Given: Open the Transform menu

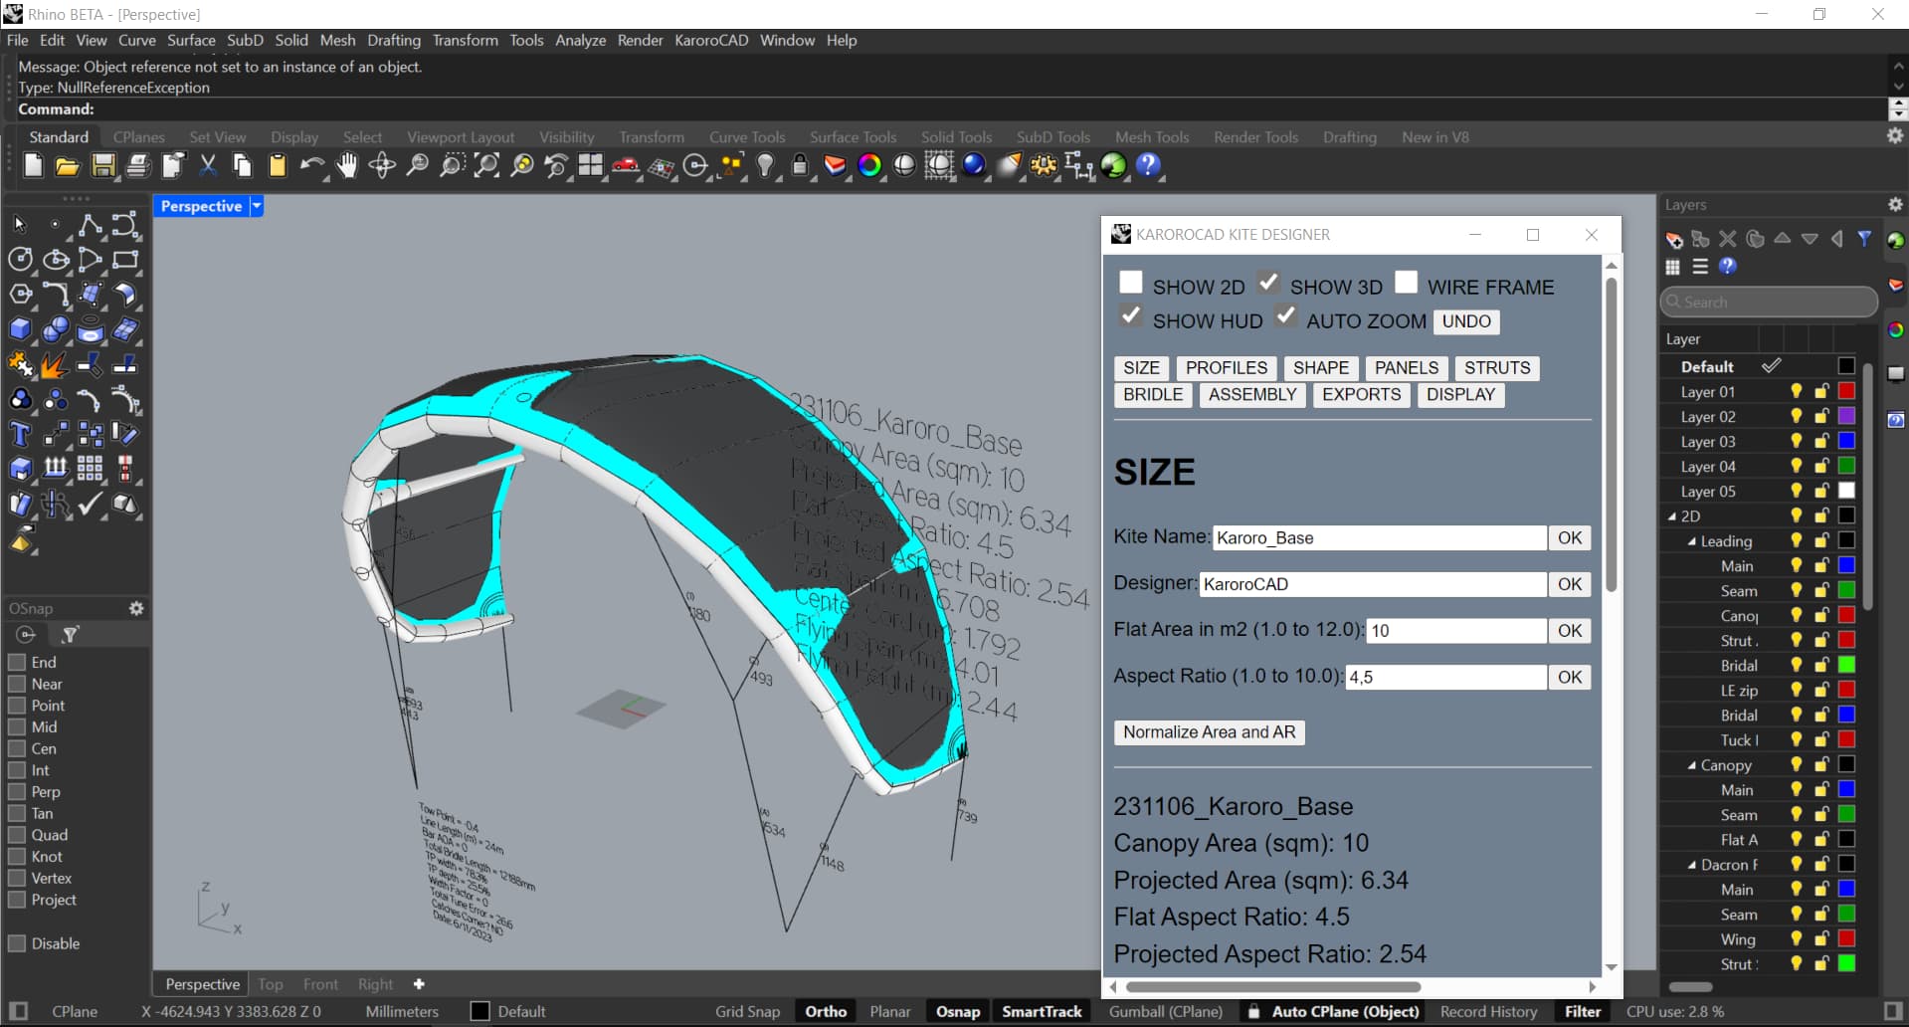Looking at the screenshot, I should click(x=465, y=41).
